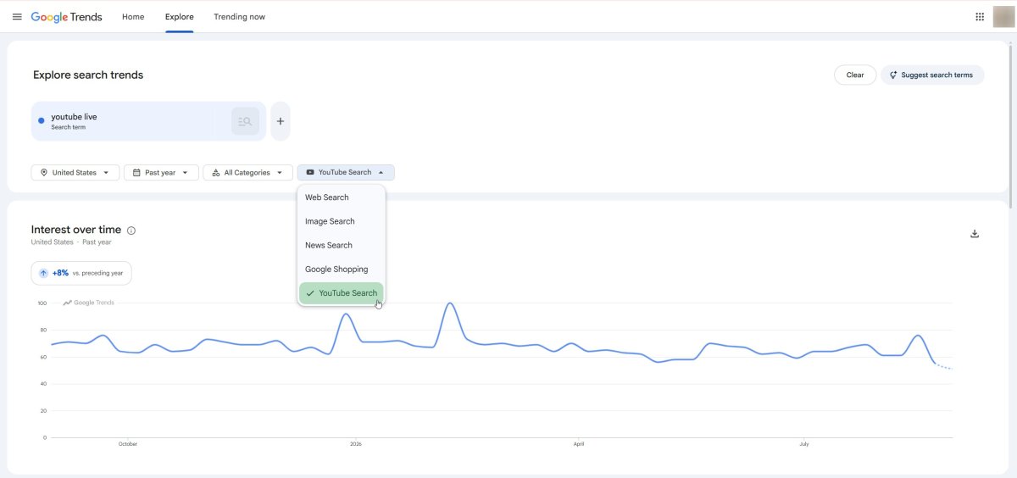Click the category icon in the All Categories chip

click(x=215, y=173)
